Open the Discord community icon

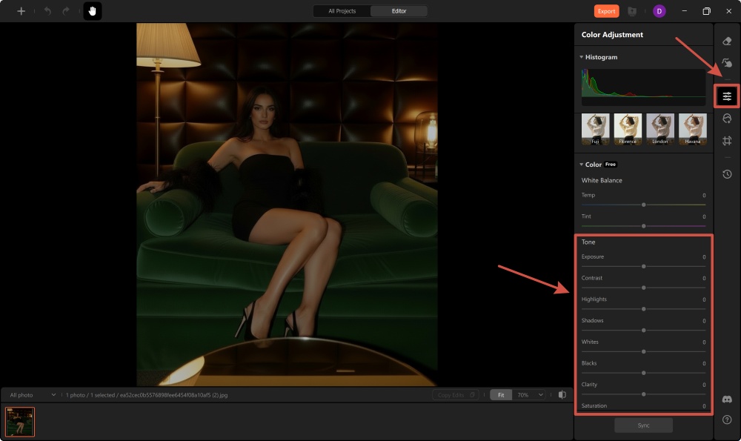727,399
